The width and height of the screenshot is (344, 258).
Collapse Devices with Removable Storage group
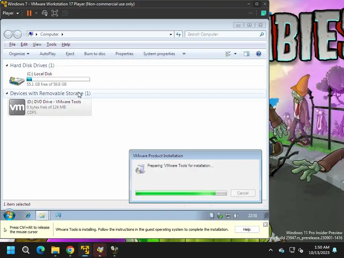click(x=7, y=93)
